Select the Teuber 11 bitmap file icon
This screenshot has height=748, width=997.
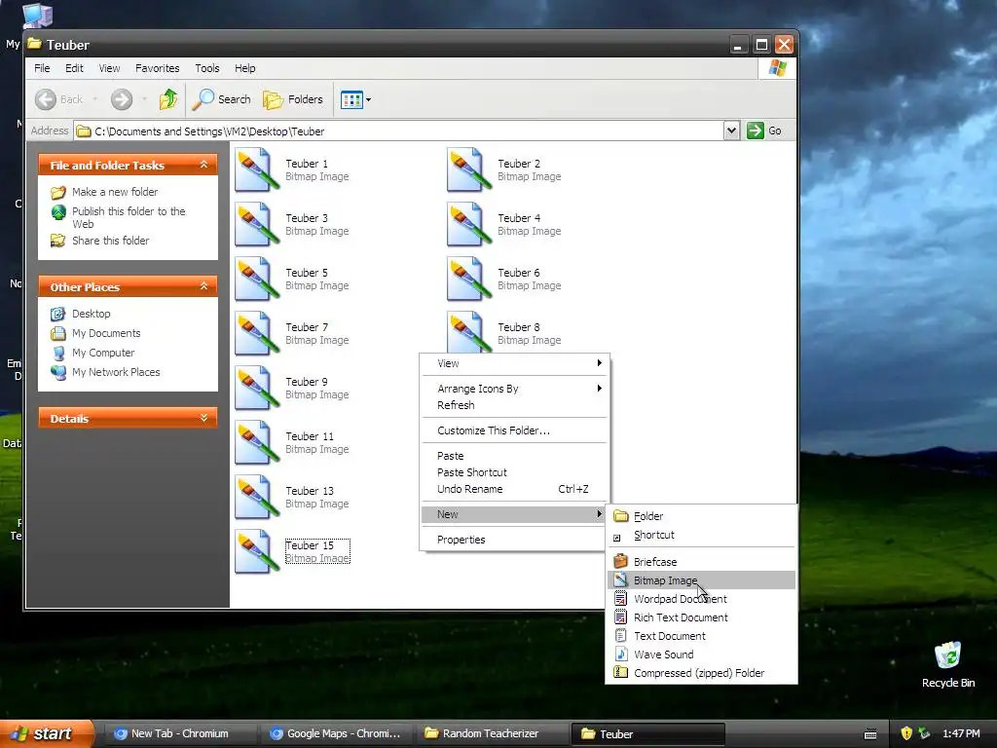pos(257,443)
